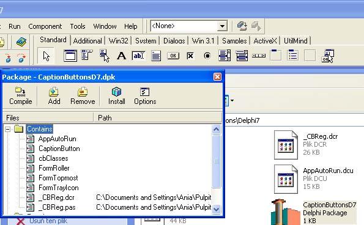Pick the Memo component icon

pyautogui.click(x=156, y=56)
